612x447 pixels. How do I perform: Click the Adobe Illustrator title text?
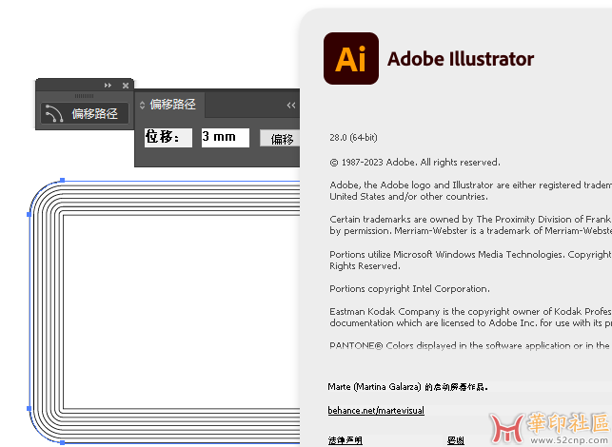461,59
